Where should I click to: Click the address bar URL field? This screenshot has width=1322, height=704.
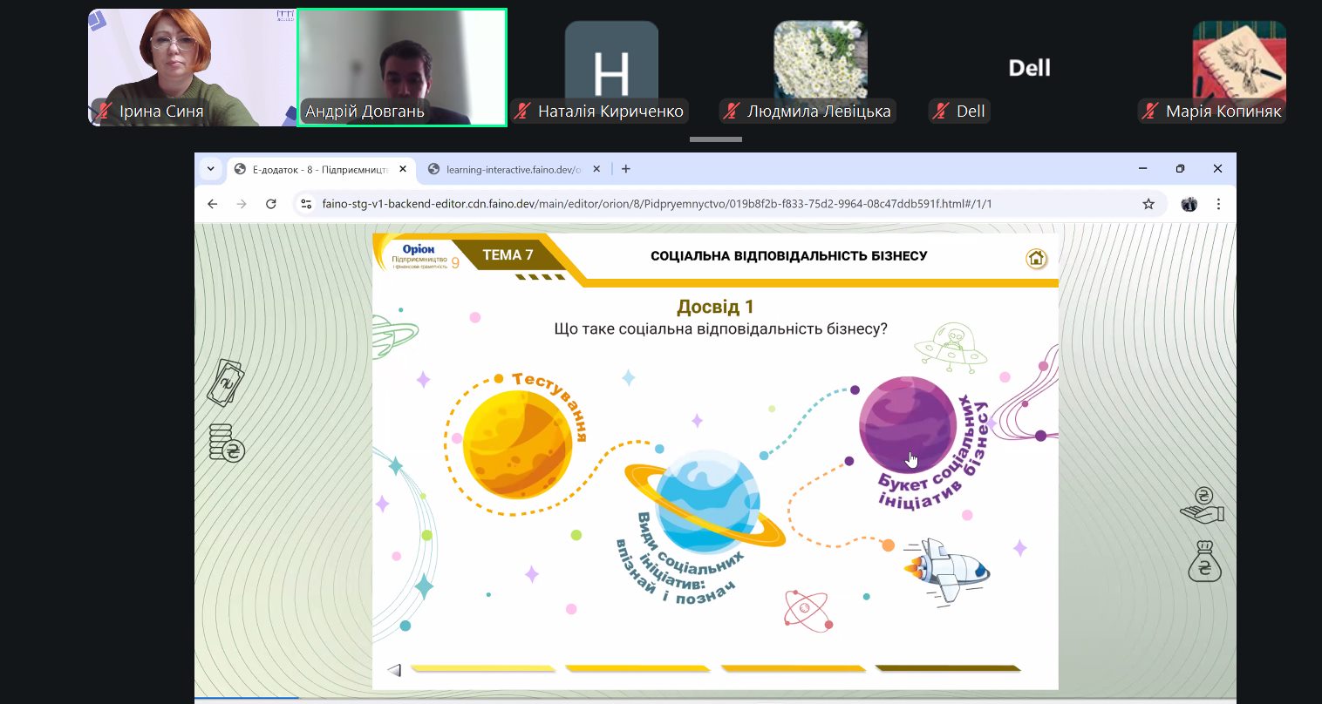(654, 204)
